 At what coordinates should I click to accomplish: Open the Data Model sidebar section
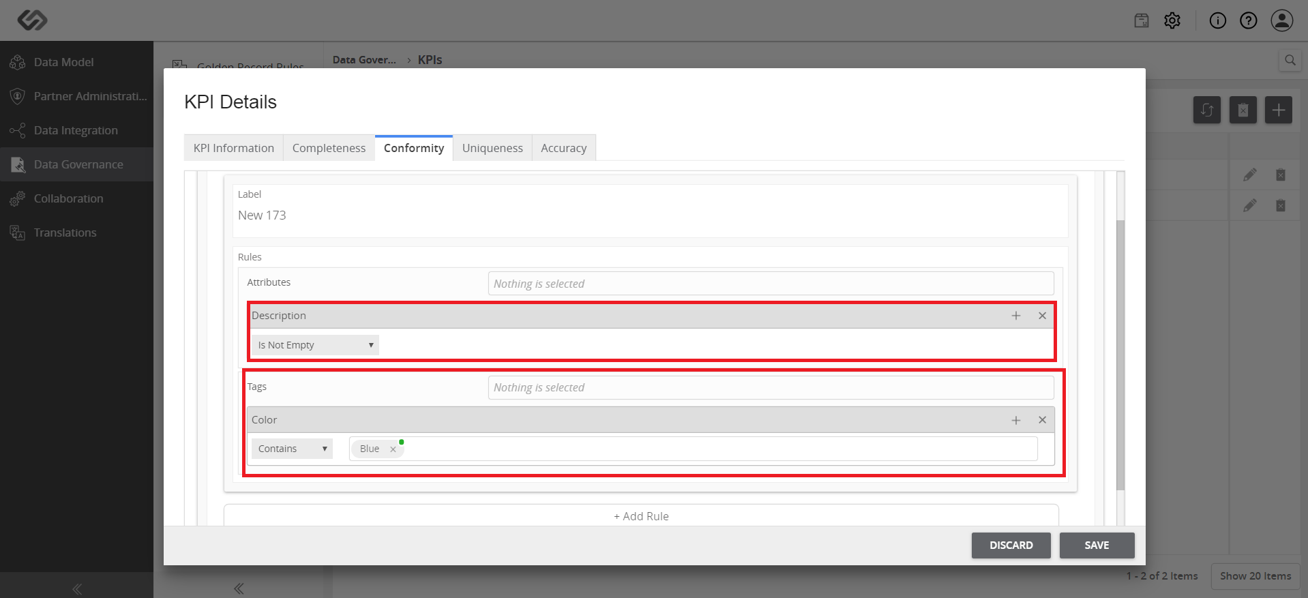coord(76,62)
